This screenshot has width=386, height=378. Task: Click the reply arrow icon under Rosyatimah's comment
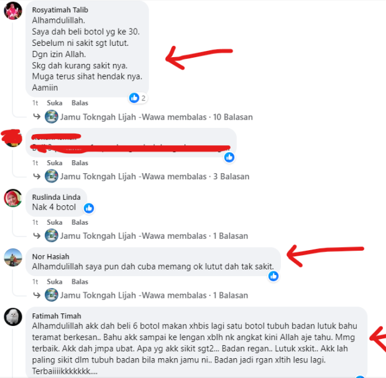37,116
